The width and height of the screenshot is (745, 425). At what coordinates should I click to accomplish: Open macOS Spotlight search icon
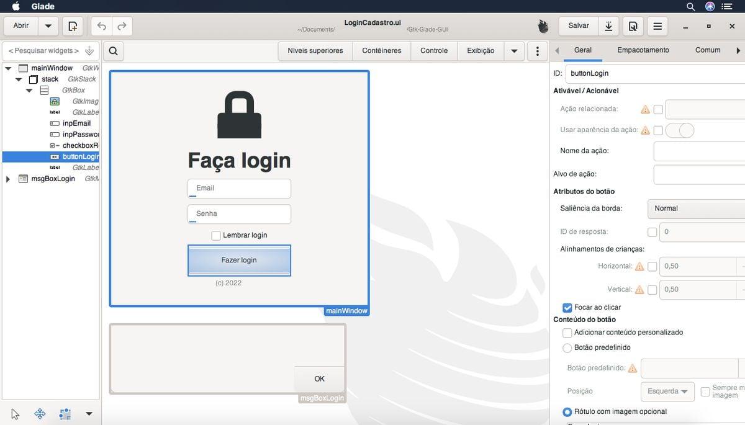click(691, 7)
